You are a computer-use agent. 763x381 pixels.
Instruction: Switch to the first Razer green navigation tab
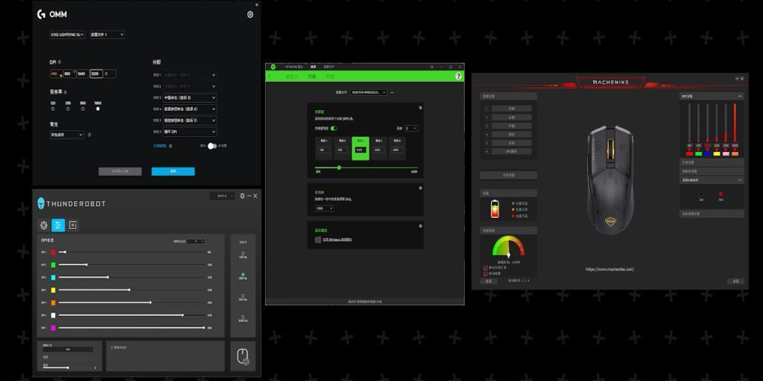tap(292, 76)
